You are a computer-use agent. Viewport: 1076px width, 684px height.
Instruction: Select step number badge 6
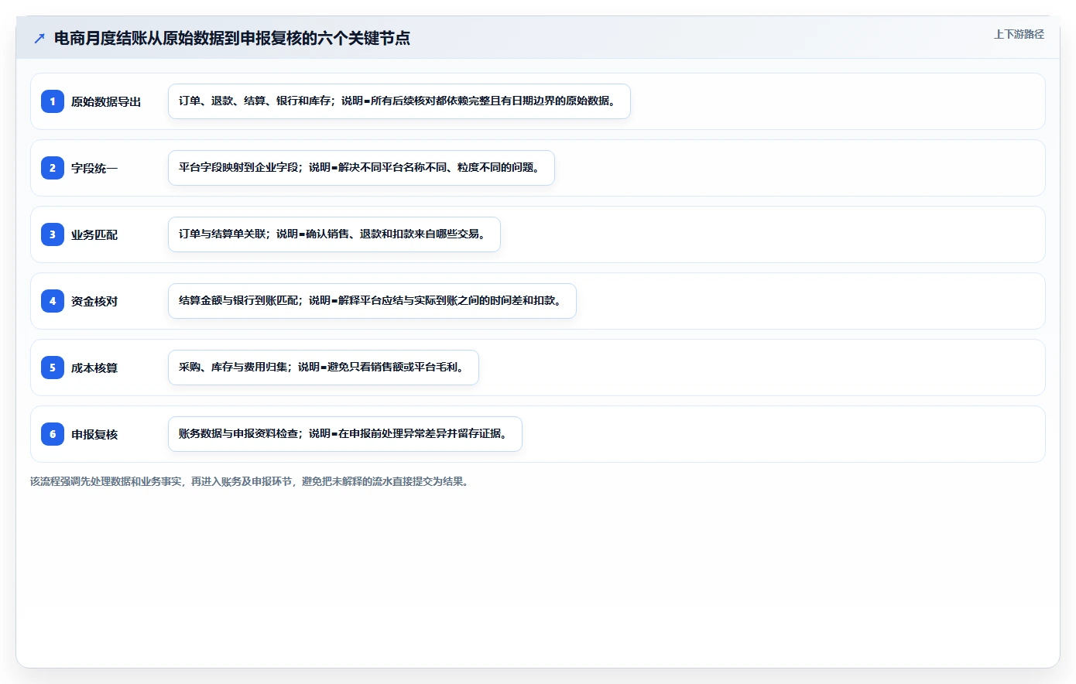click(x=53, y=434)
